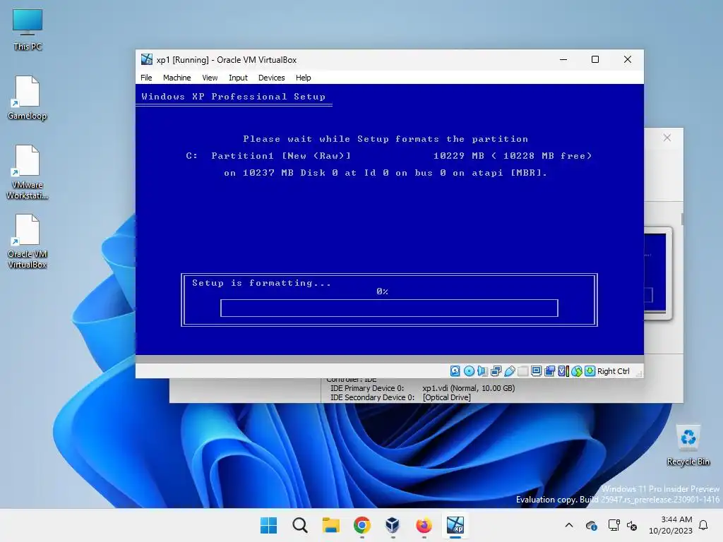Image resolution: width=723 pixels, height=542 pixels.
Task: Open taskbar Search
Action: [299, 525]
